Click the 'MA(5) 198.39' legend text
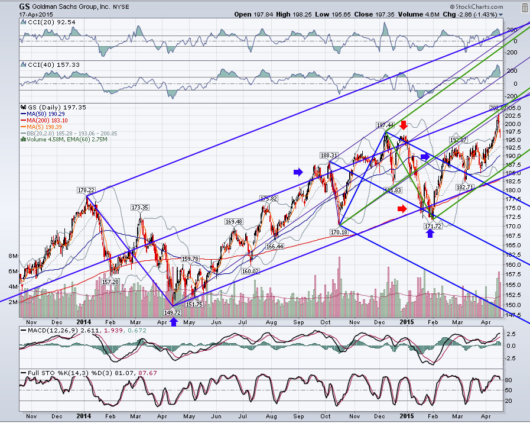 44,127
